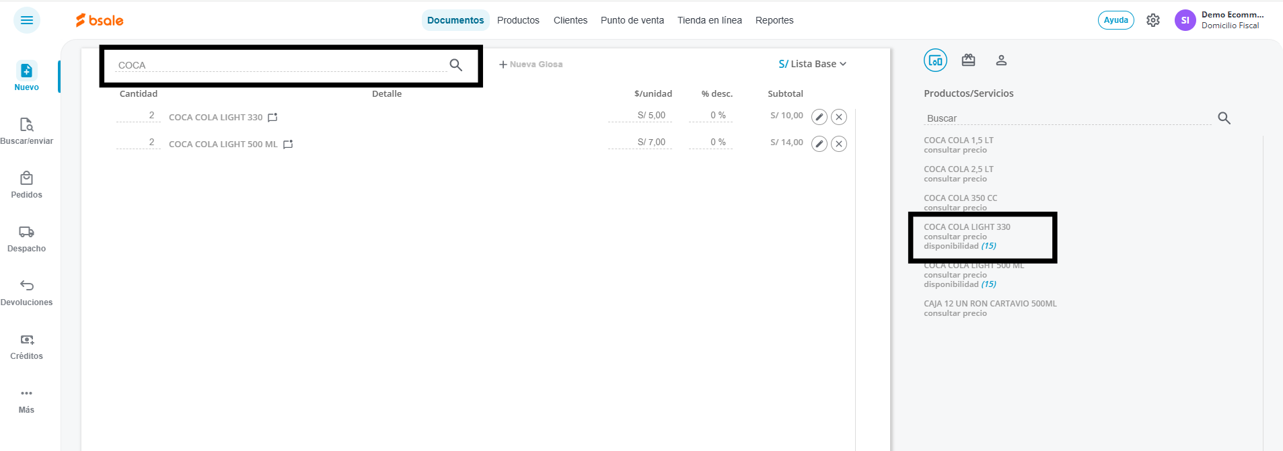Viewport: 1283px width, 451px height.
Task: Select the gift card panel icon
Action: 968,60
